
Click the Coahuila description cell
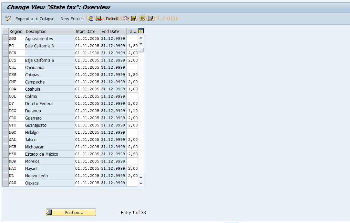click(50, 89)
